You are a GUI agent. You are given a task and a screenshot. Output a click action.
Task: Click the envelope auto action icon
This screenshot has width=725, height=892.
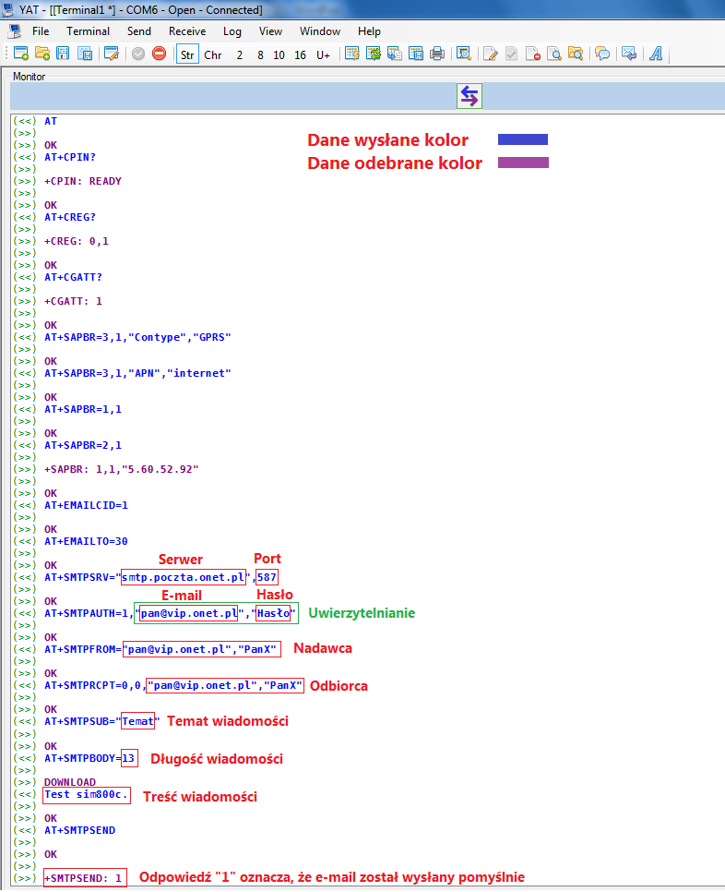629,54
